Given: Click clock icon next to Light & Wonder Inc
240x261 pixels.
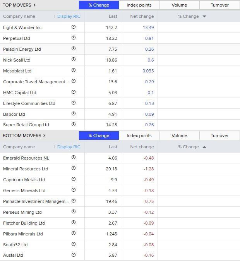Looking at the screenshot, I should 74,27.
